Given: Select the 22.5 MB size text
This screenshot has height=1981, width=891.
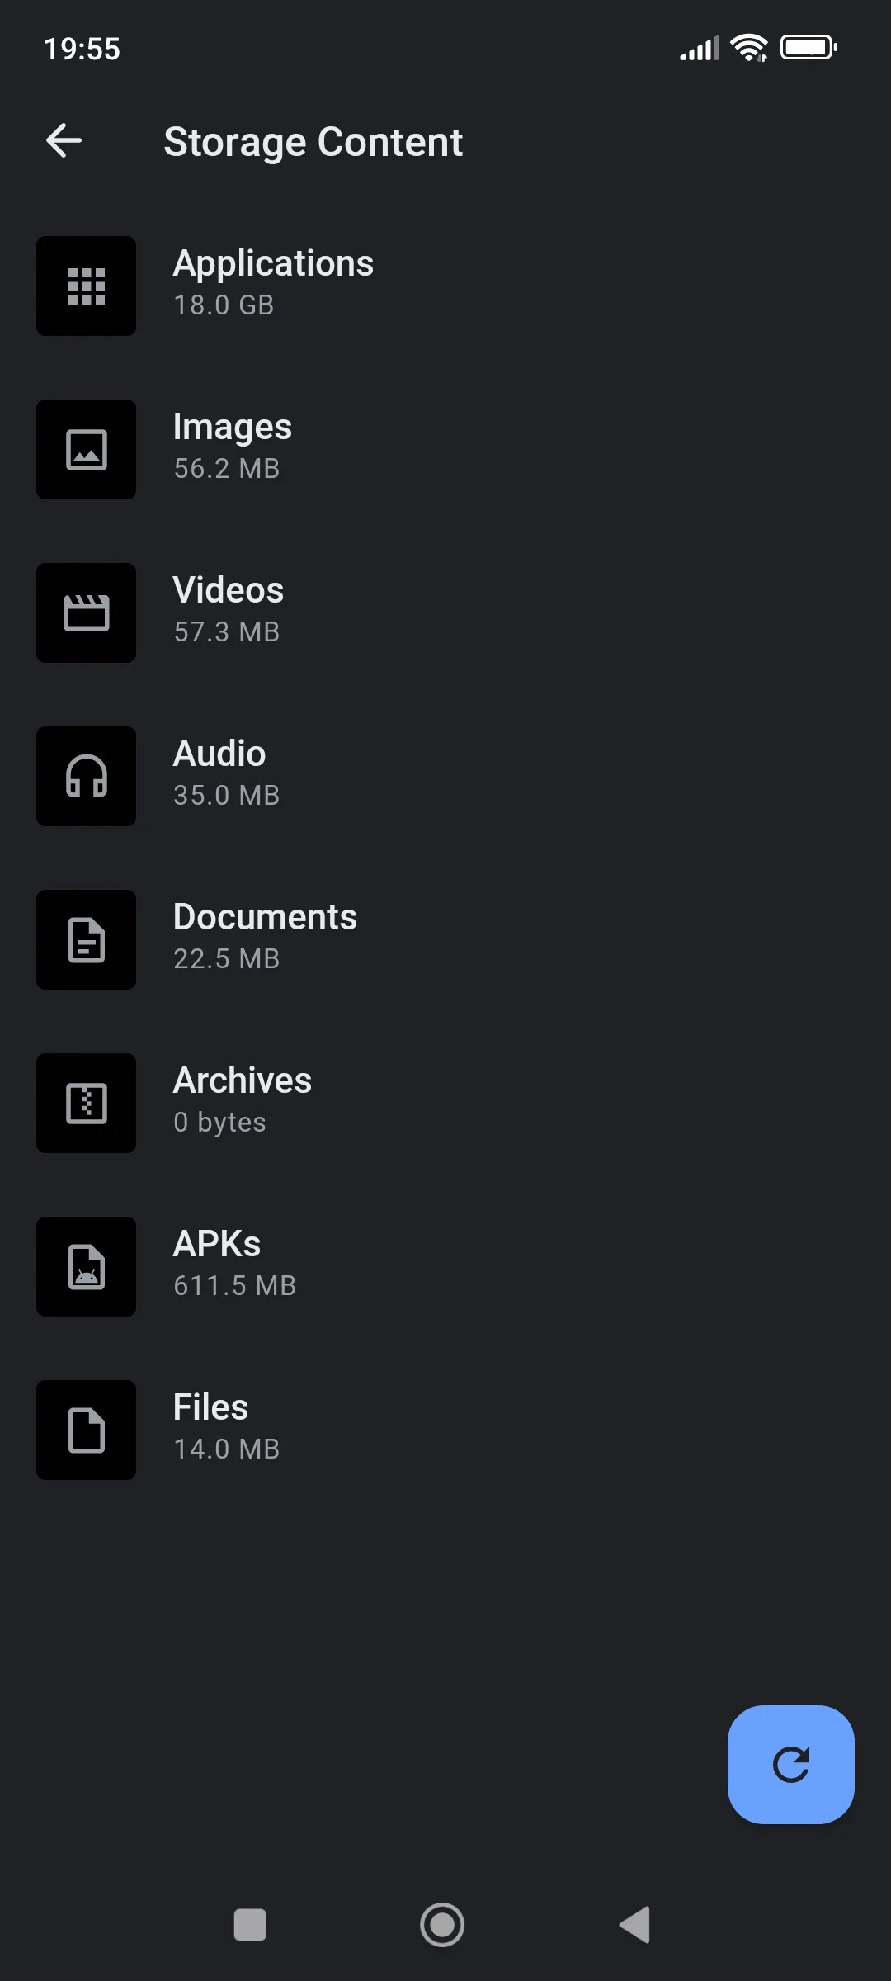Looking at the screenshot, I should click(227, 959).
